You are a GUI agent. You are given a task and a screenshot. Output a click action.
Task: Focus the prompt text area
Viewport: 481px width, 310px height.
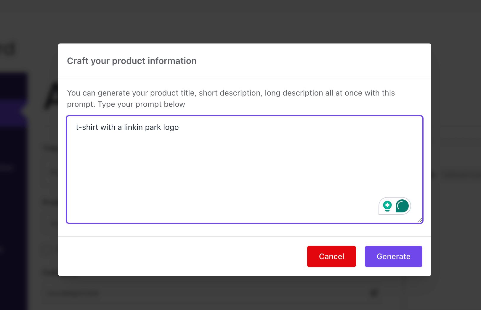pyautogui.click(x=245, y=169)
